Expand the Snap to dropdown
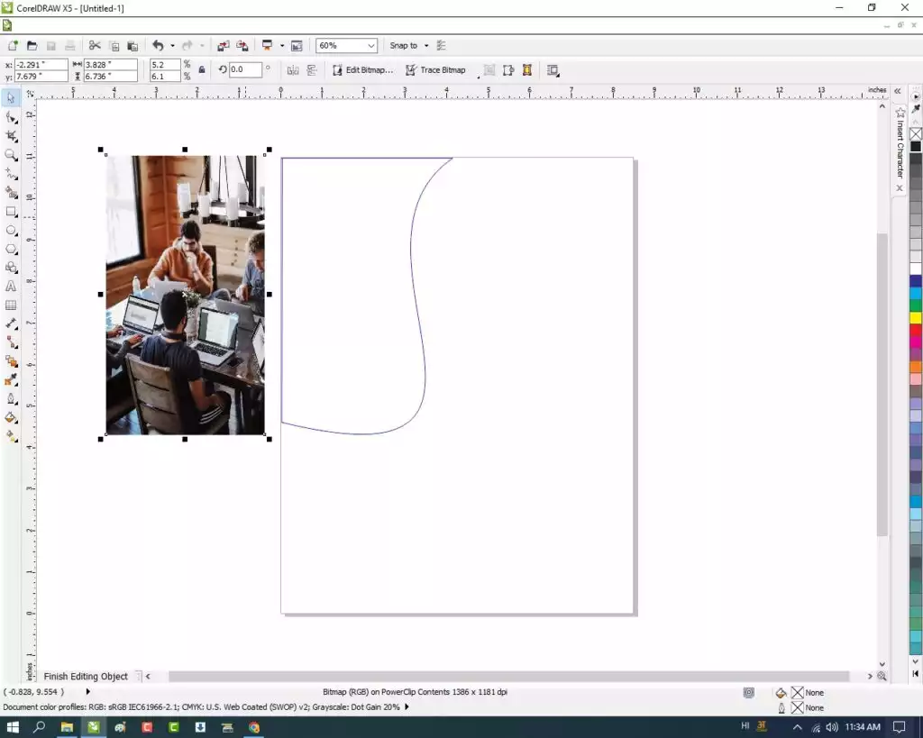Image resolution: width=923 pixels, height=738 pixels. click(x=426, y=45)
